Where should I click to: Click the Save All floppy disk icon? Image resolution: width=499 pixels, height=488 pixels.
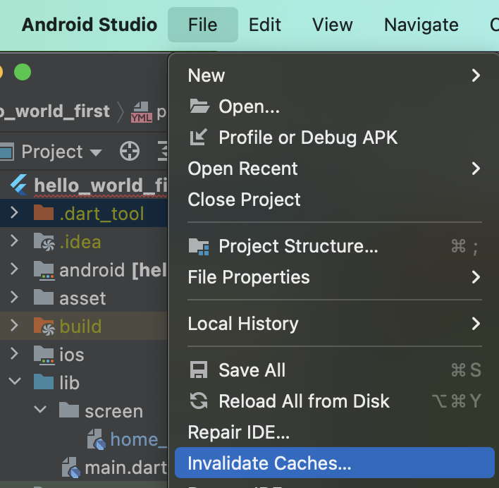click(x=199, y=370)
